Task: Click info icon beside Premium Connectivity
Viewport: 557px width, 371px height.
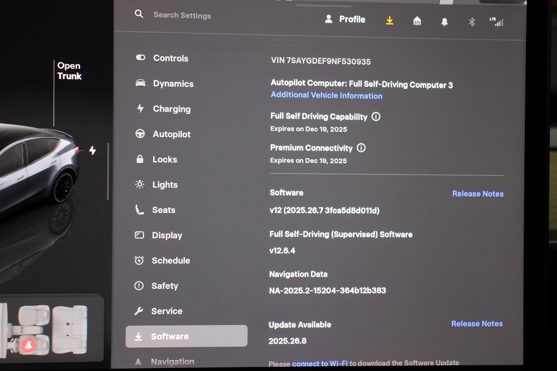Action: (361, 148)
